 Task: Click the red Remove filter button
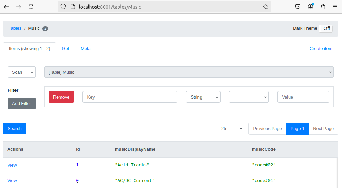[x=61, y=97]
